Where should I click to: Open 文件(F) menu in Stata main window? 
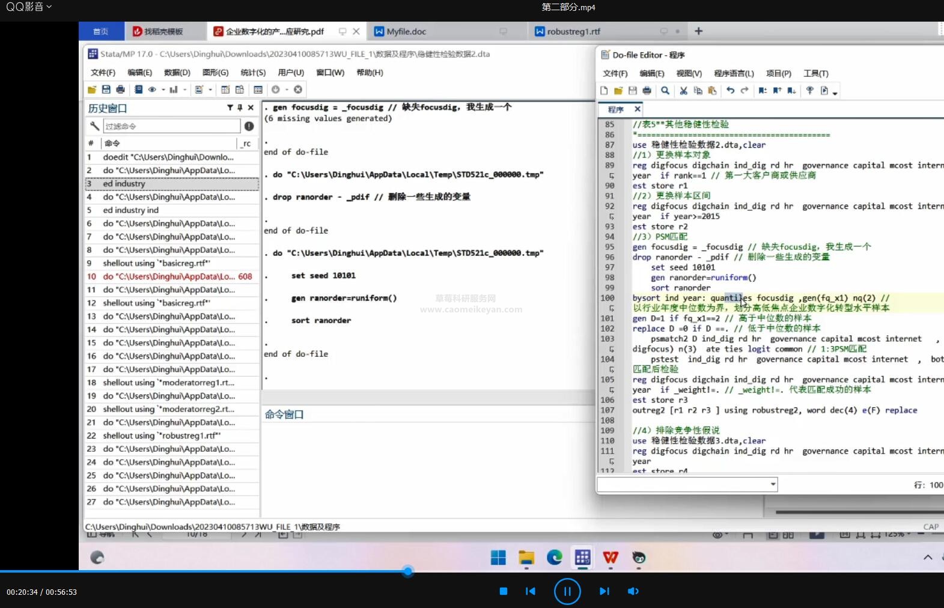(103, 72)
